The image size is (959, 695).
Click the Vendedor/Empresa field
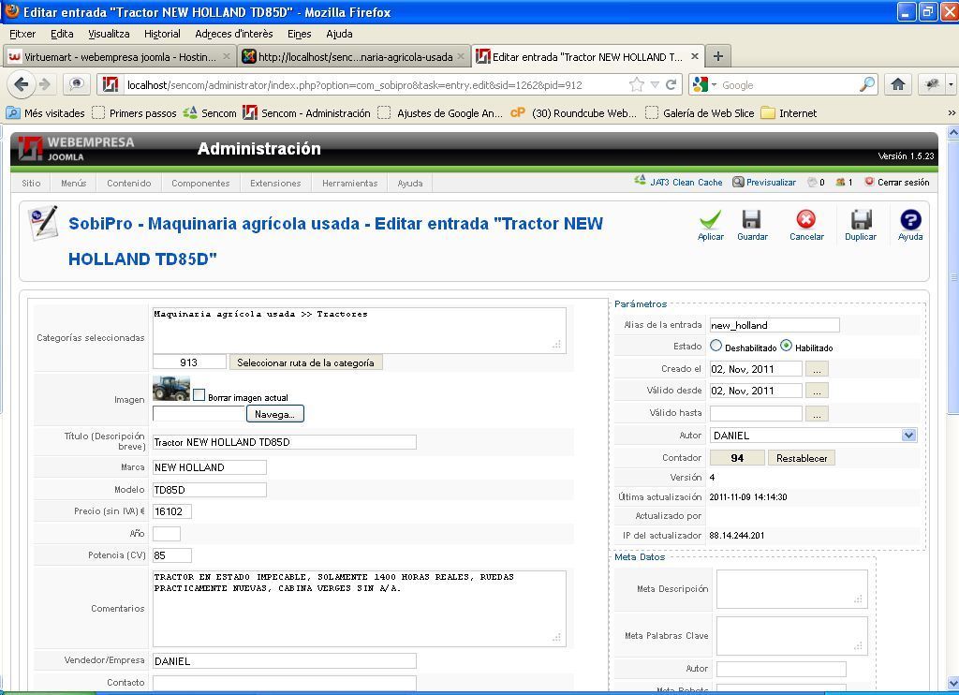pyautogui.click(x=285, y=660)
